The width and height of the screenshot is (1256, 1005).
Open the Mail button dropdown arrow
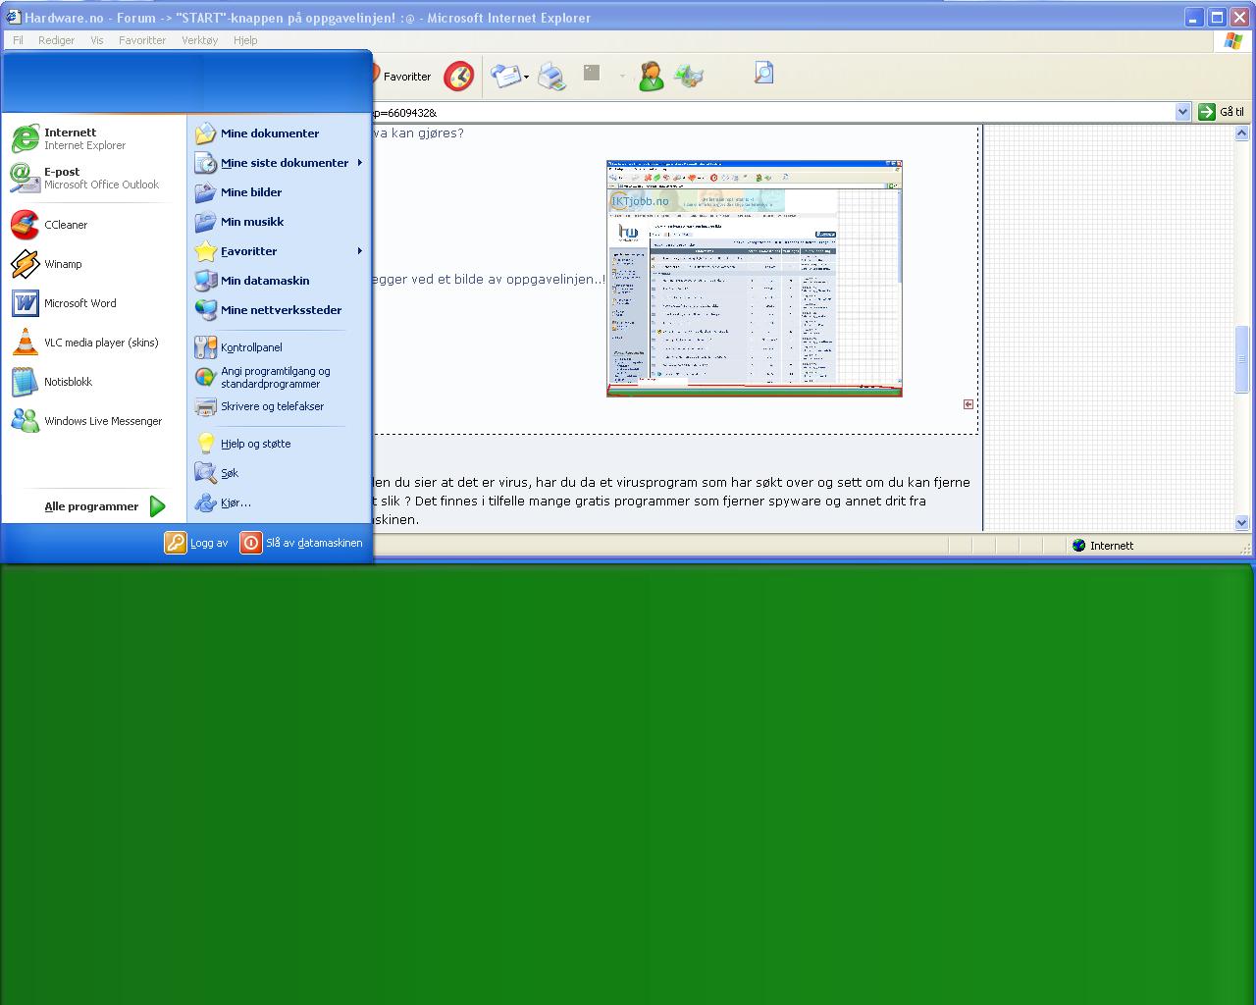[x=527, y=77]
